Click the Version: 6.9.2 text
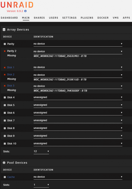The width and height of the screenshot is (132, 189). tap(15, 11)
